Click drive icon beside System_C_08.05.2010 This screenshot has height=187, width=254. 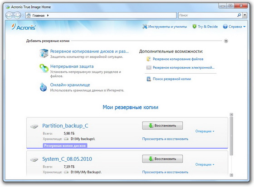coord(34,159)
